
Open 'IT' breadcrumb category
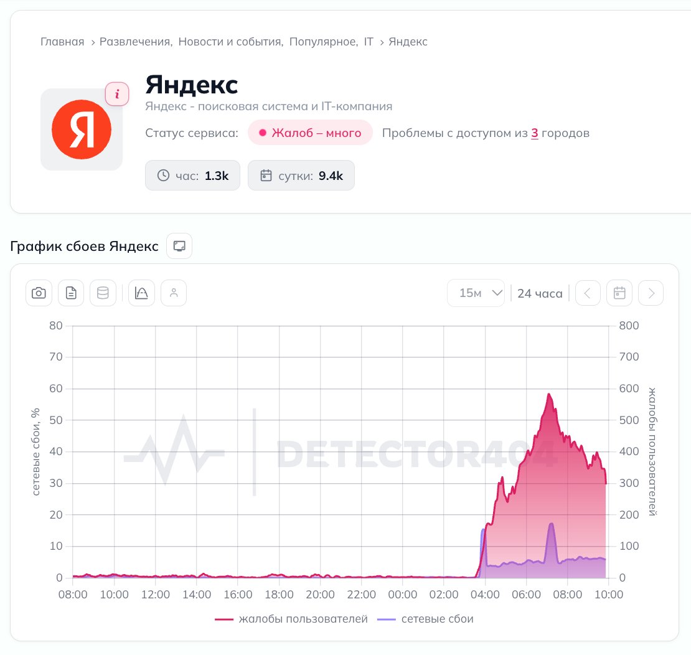369,42
